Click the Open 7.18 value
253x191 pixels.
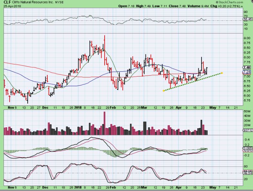point(126,6)
